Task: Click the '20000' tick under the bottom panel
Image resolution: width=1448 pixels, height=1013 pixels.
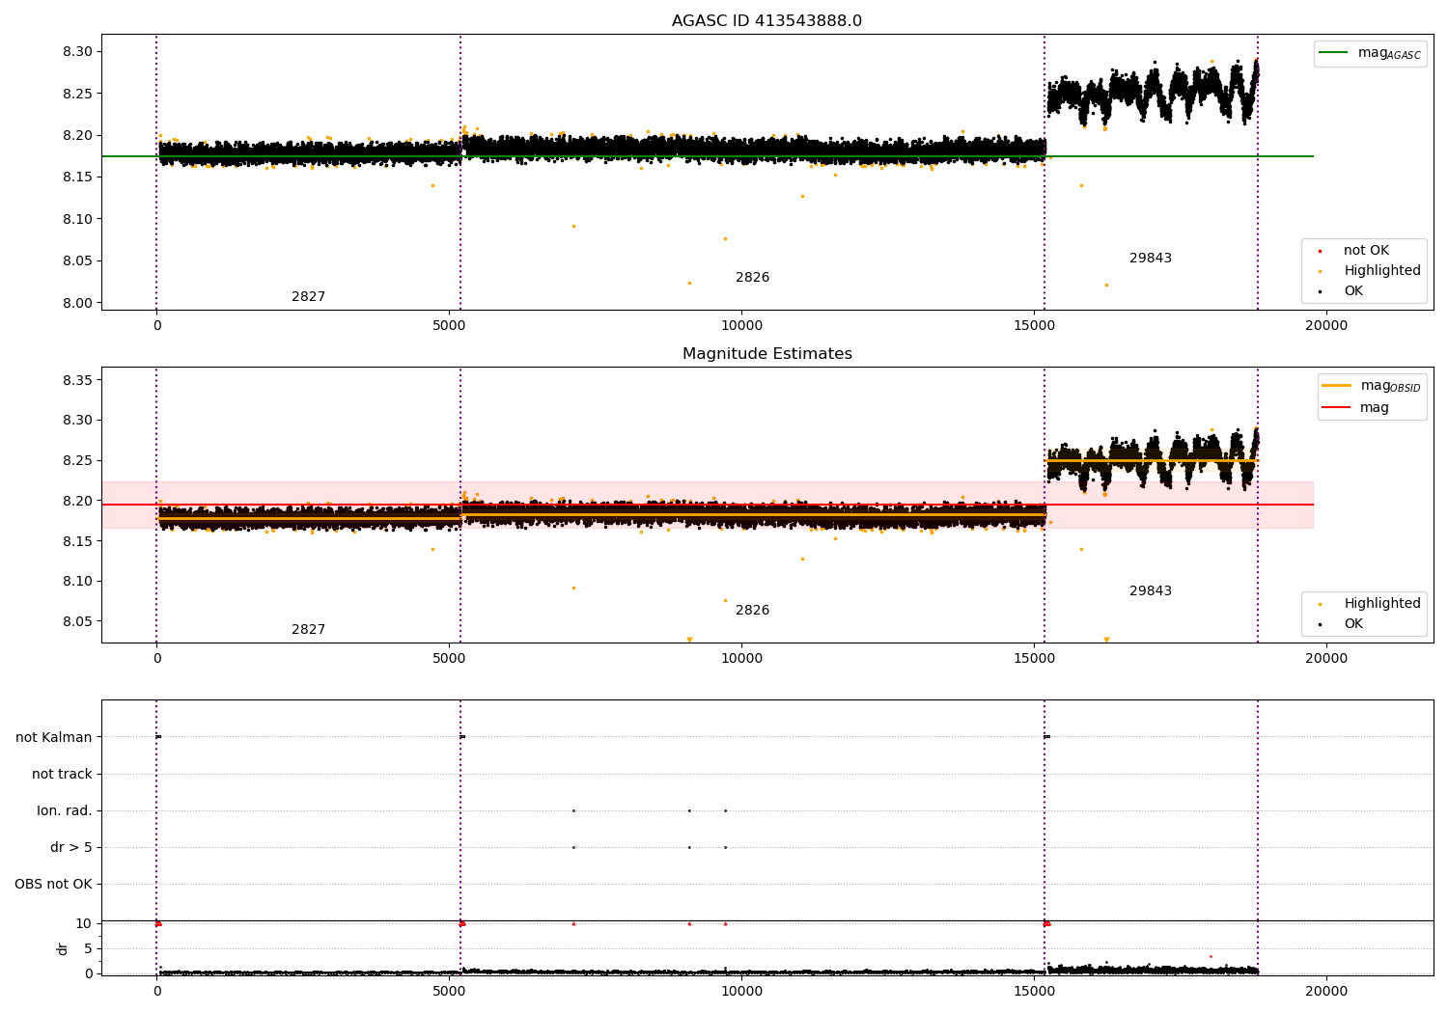Action: [x=1326, y=991]
